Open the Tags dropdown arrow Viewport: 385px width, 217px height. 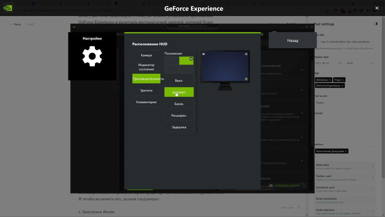coord(373,83)
